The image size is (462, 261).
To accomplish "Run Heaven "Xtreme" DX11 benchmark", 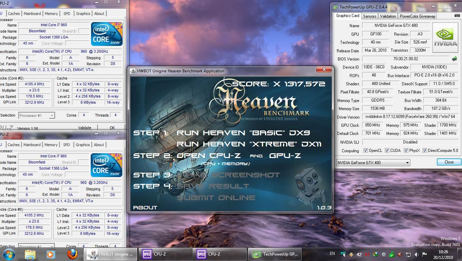I will pos(249,144).
